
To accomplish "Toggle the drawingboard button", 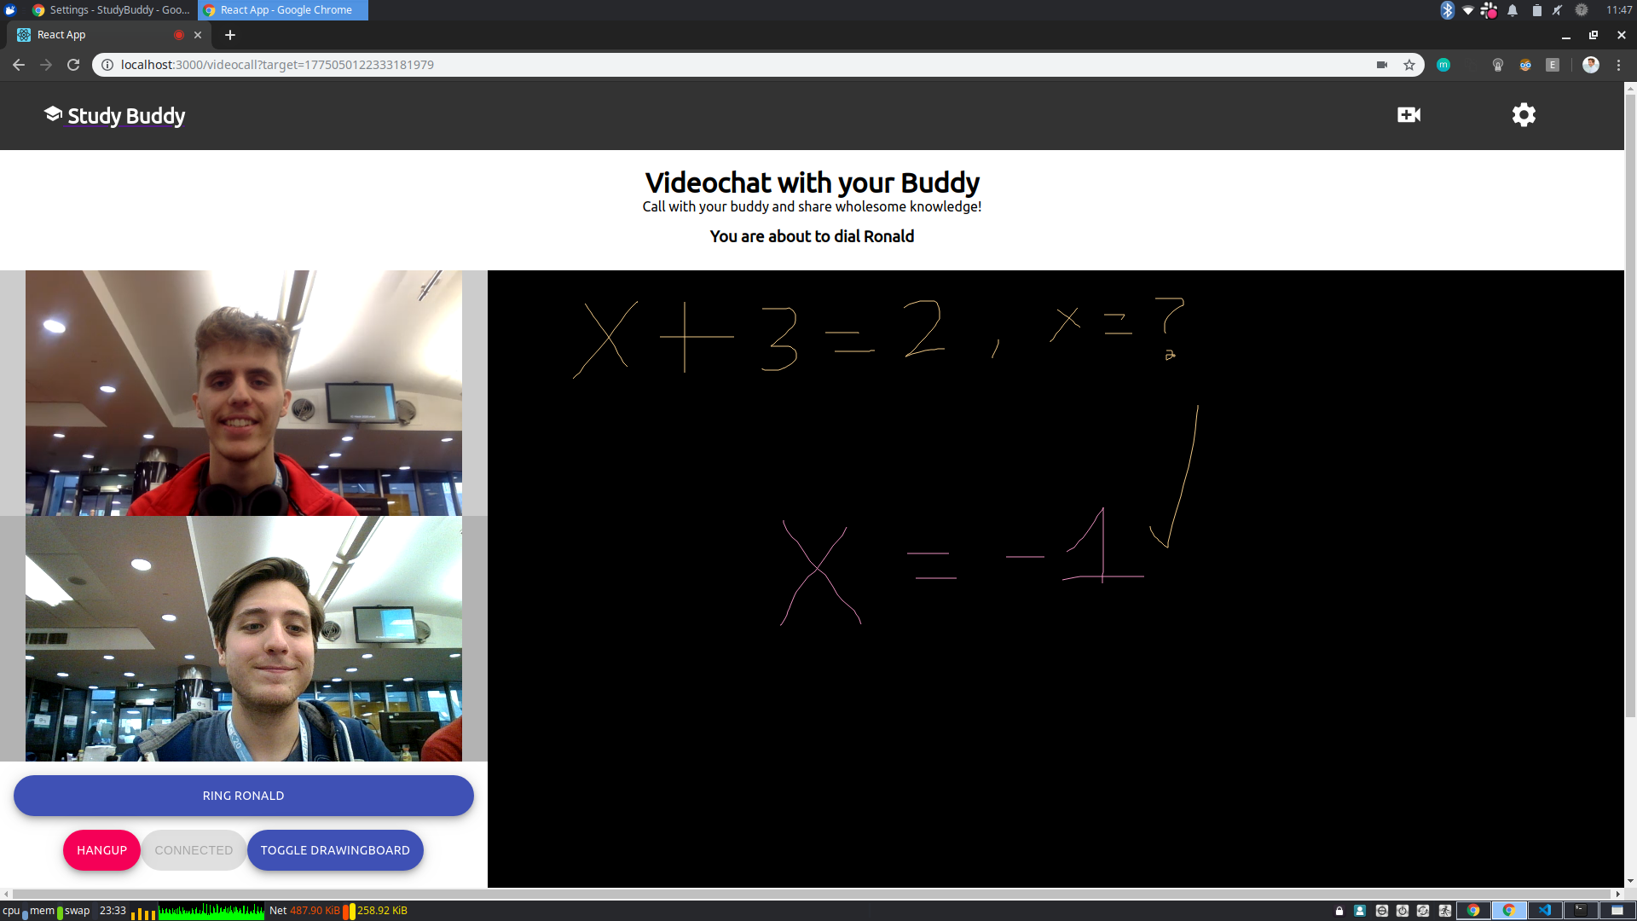I will [x=335, y=850].
